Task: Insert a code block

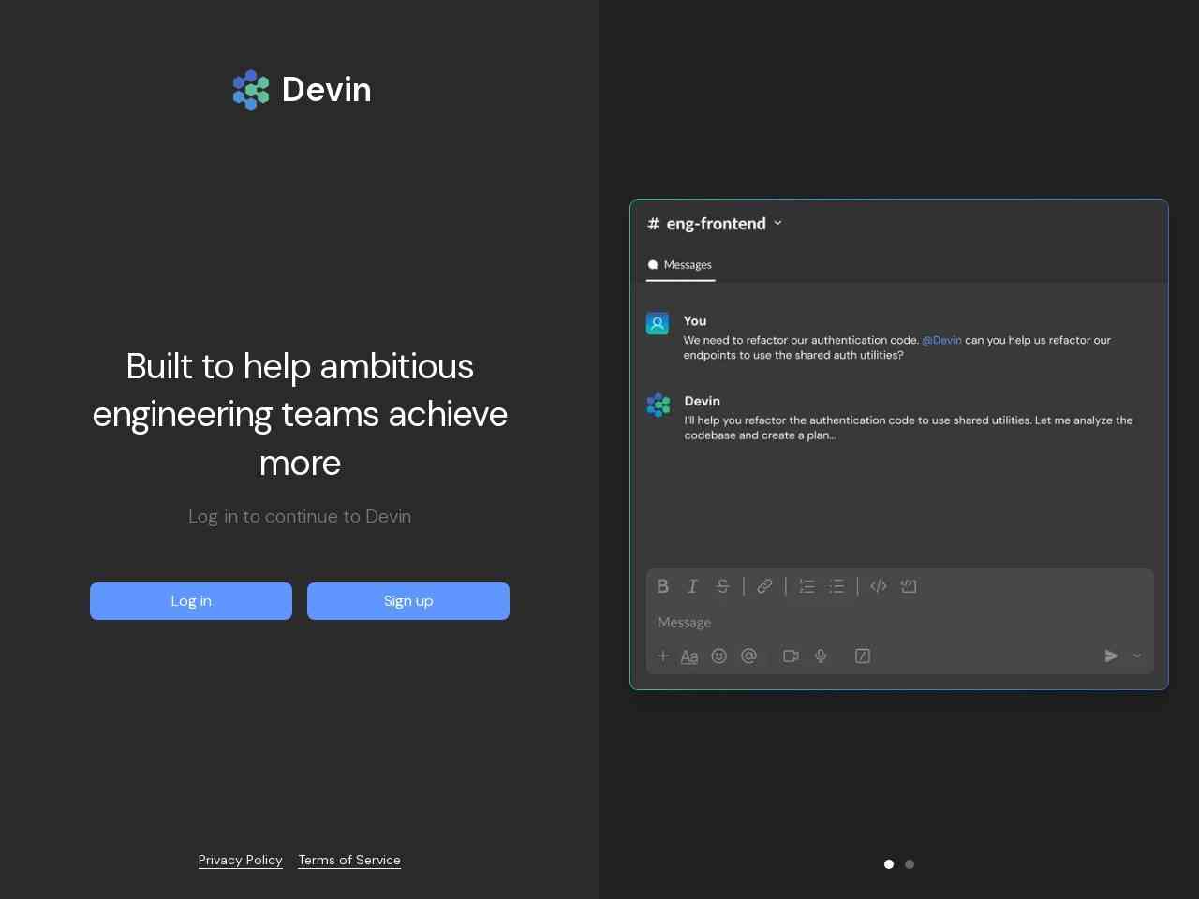Action: click(909, 586)
